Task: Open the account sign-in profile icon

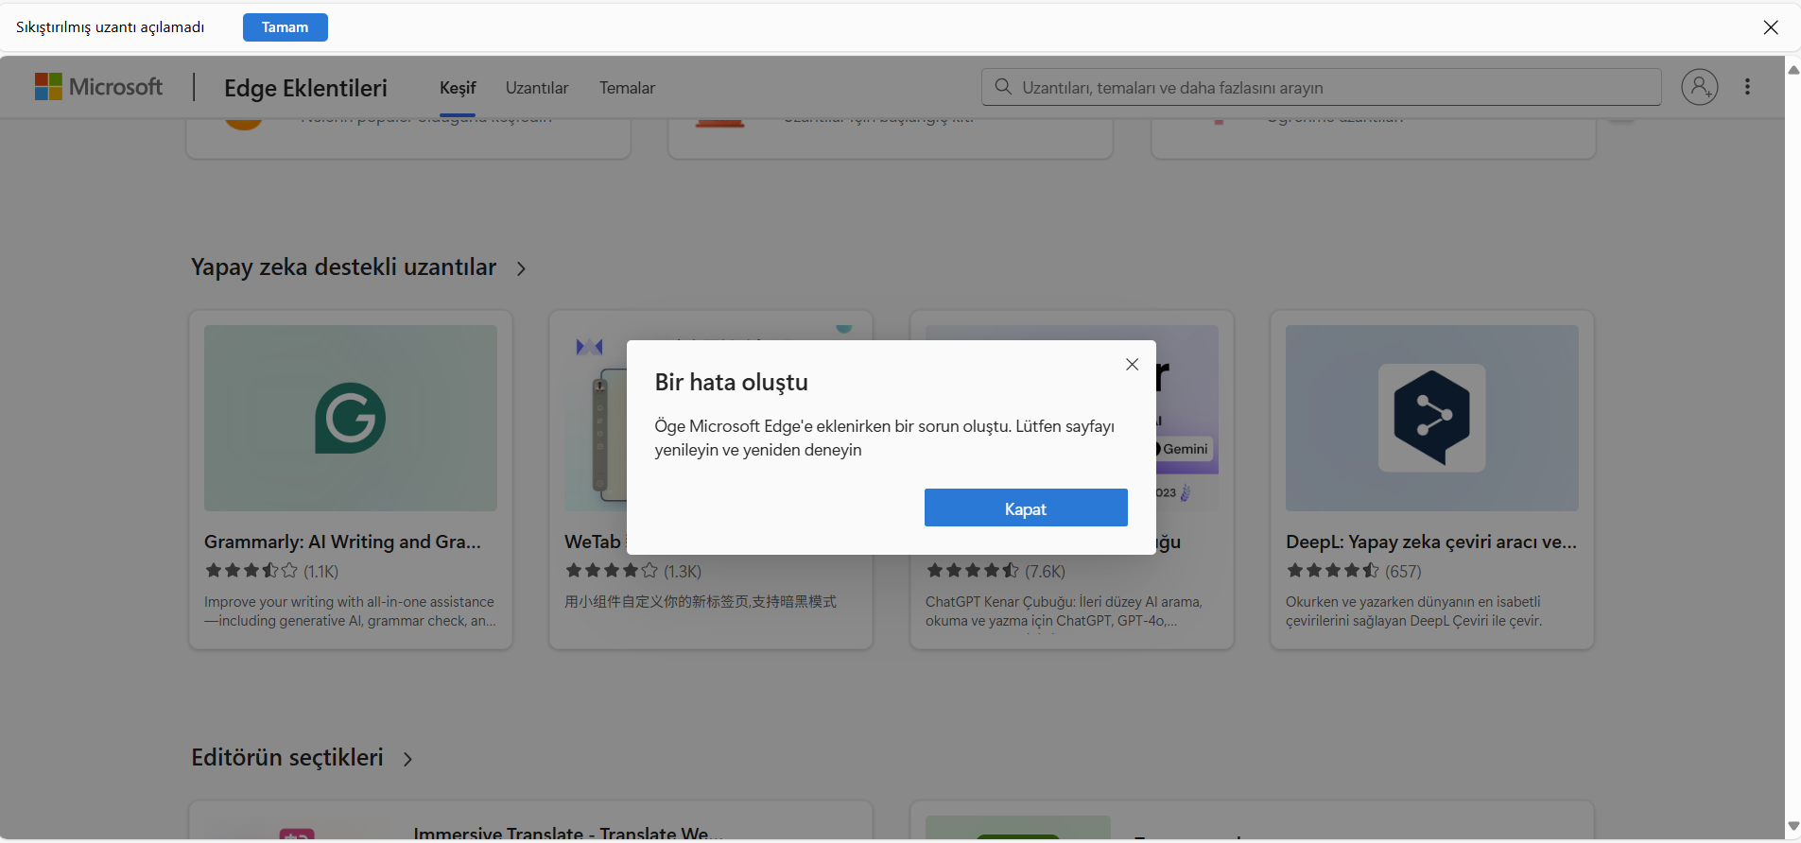Action: pos(1699,87)
